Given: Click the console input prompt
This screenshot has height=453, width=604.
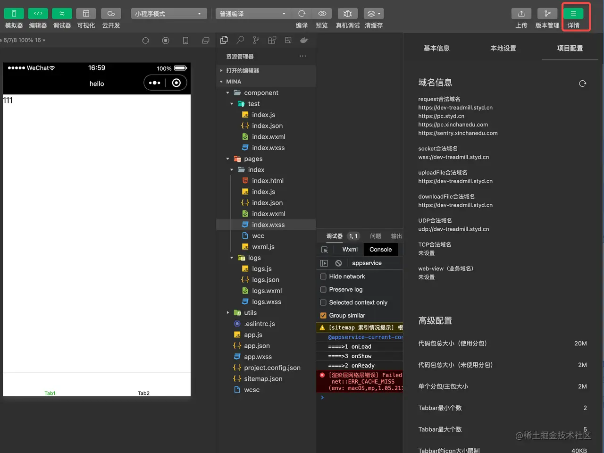Looking at the screenshot, I should [x=360, y=398].
